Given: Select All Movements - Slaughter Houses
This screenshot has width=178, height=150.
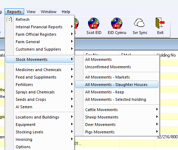Looking at the screenshot, I should (117, 85).
